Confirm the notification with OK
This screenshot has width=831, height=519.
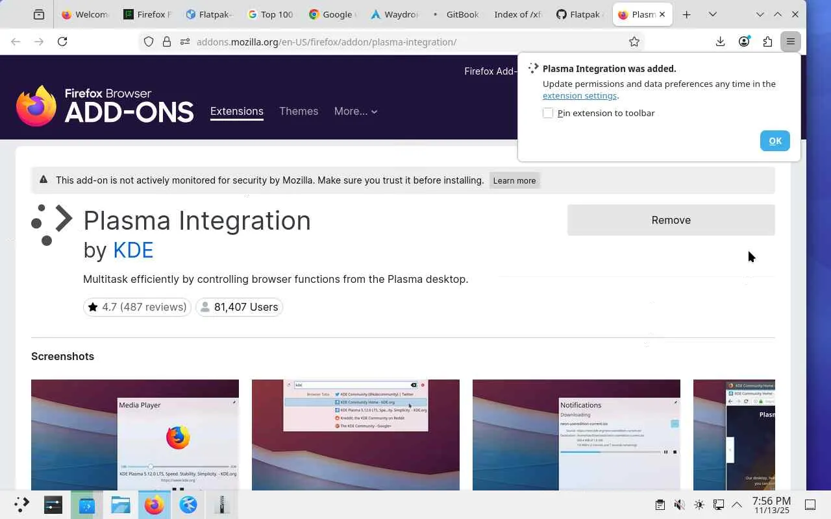(775, 141)
